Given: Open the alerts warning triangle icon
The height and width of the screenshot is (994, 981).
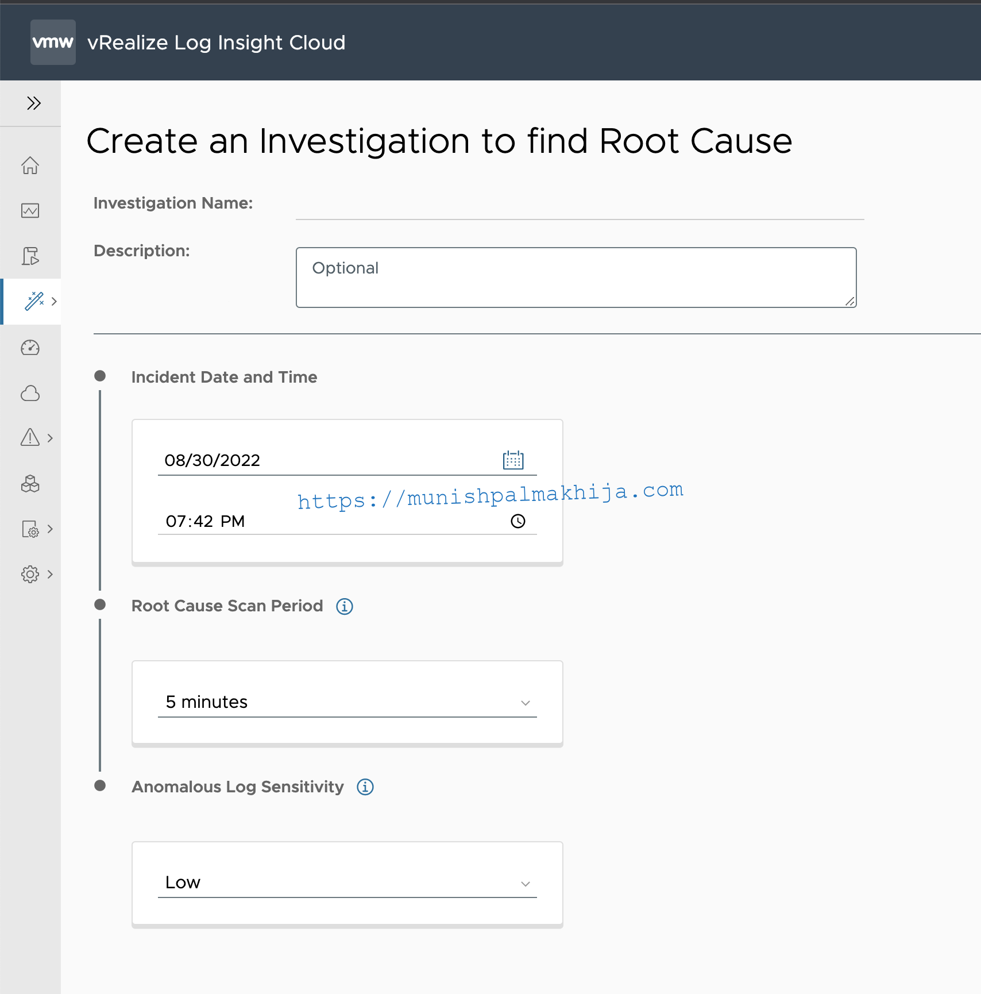Looking at the screenshot, I should click(30, 437).
